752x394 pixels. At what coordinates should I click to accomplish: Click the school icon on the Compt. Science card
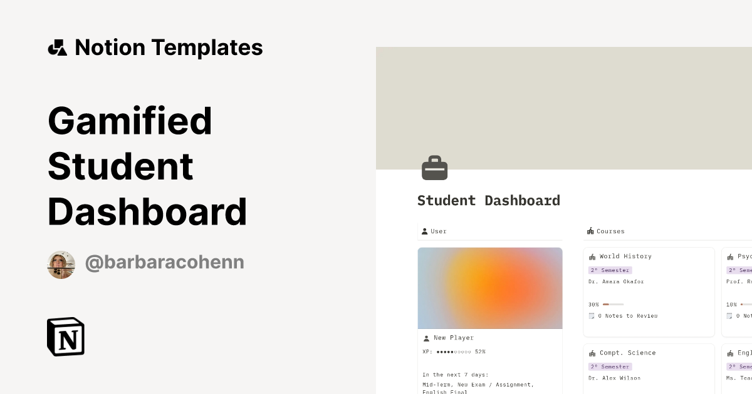[592, 352]
